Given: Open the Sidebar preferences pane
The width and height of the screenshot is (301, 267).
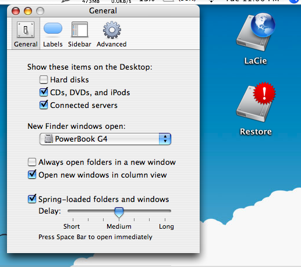Looking at the screenshot, I should 80,34.
